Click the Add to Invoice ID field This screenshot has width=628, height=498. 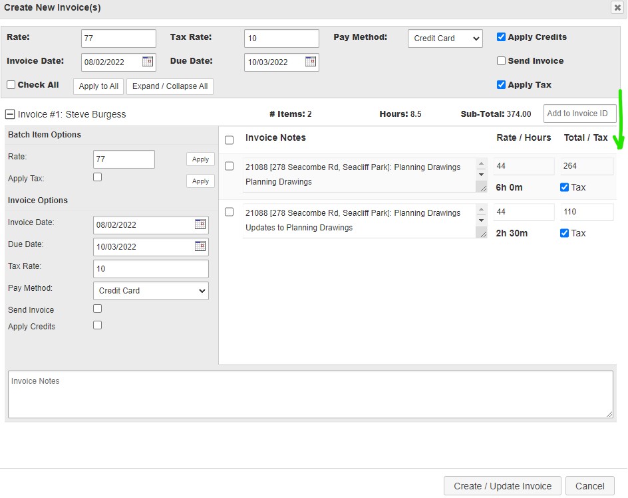point(579,114)
